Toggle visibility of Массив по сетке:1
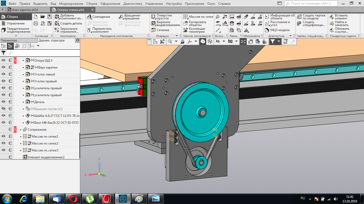 click(3, 136)
